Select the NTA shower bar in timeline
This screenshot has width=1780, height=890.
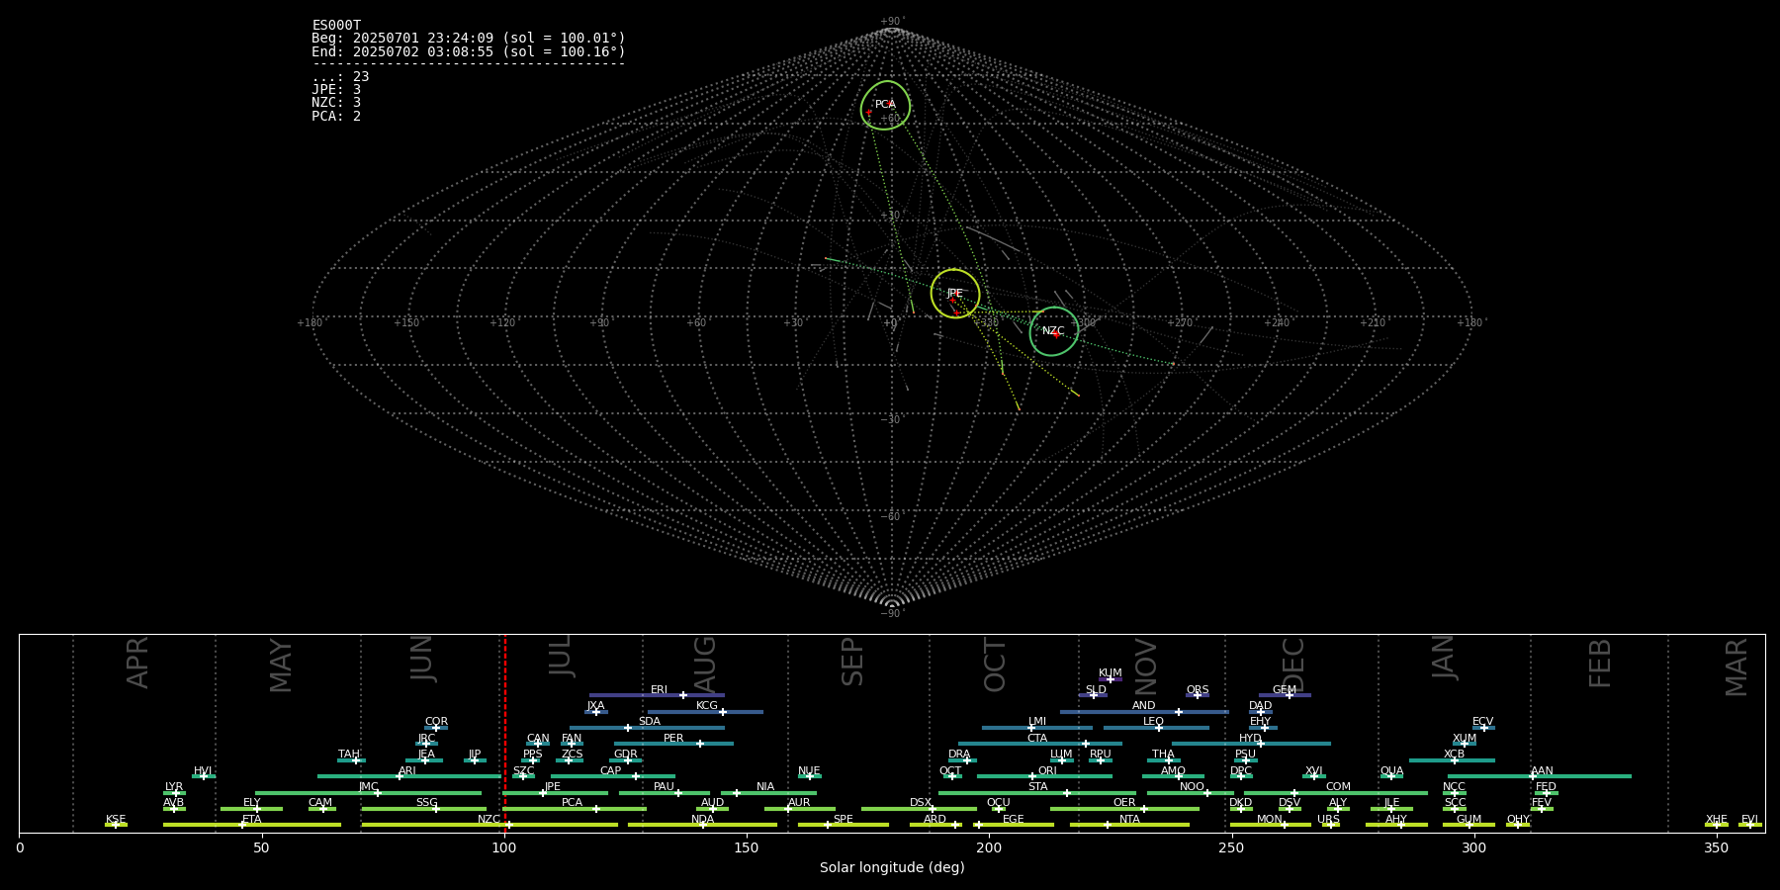coord(1129,825)
